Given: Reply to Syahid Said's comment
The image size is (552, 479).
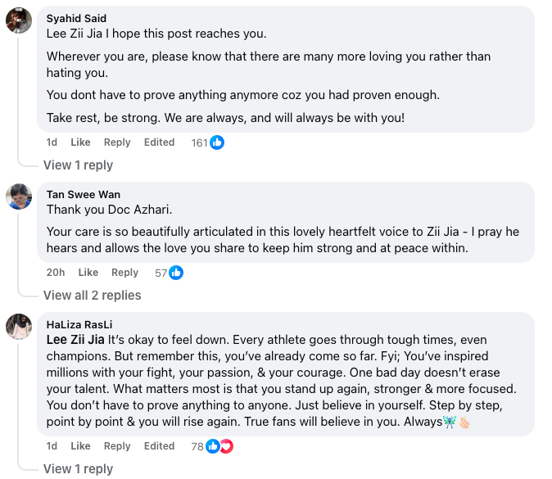Looking at the screenshot, I should tap(117, 142).
